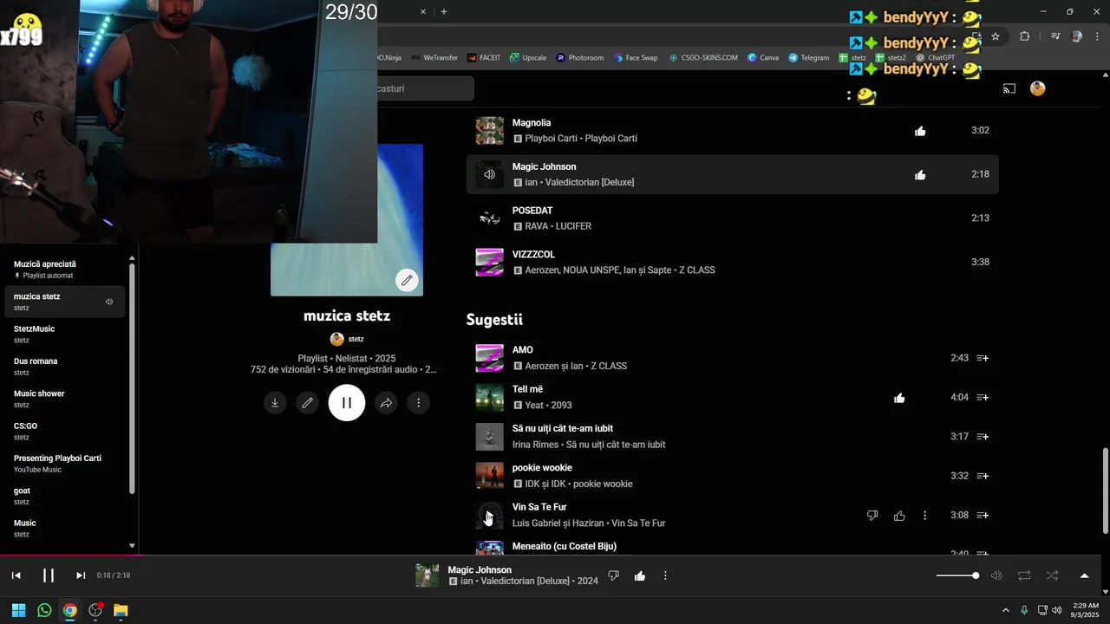Select the muzica stetz sidebar playlist
This screenshot has width=1110, height=624.
tap(66, 302)
